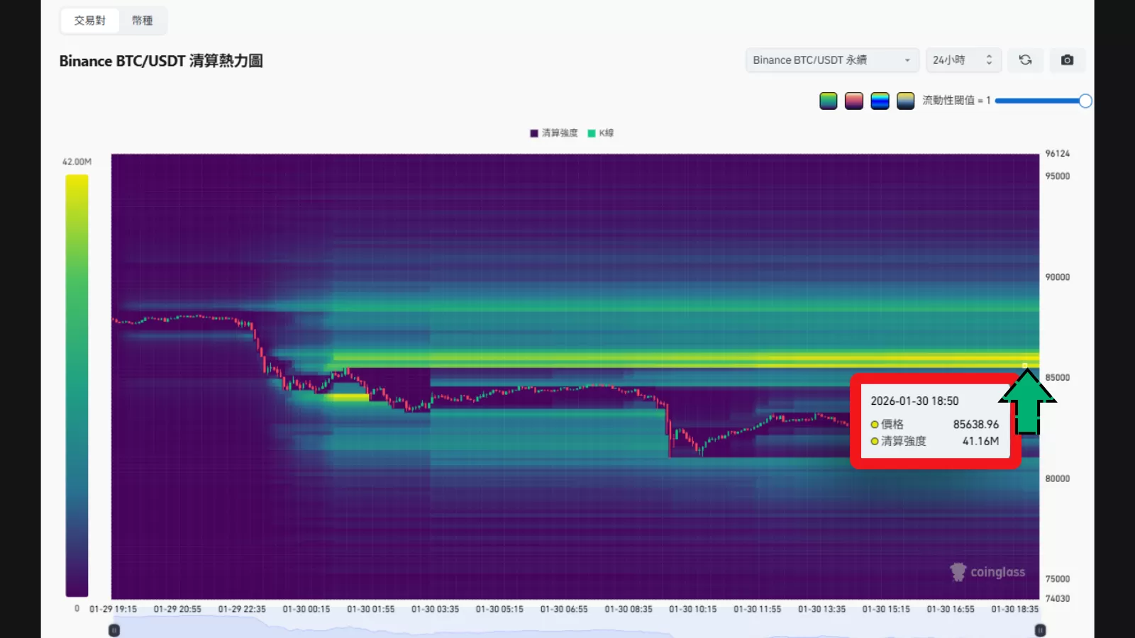Click the 01-30 00:15 time axis label
1135x638 pixels.
tap(306, 609)
